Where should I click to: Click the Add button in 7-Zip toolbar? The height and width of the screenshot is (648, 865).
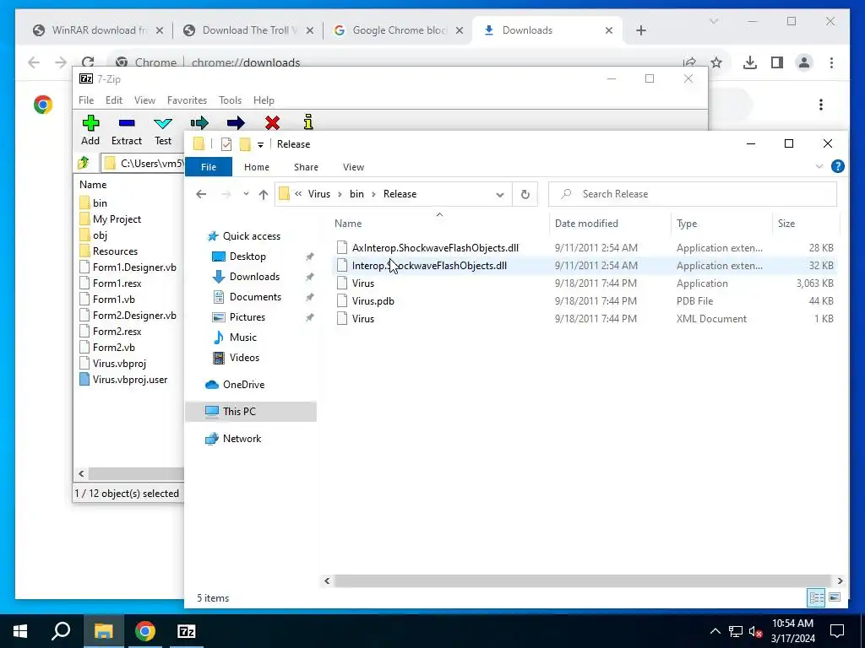click(90, 131)
